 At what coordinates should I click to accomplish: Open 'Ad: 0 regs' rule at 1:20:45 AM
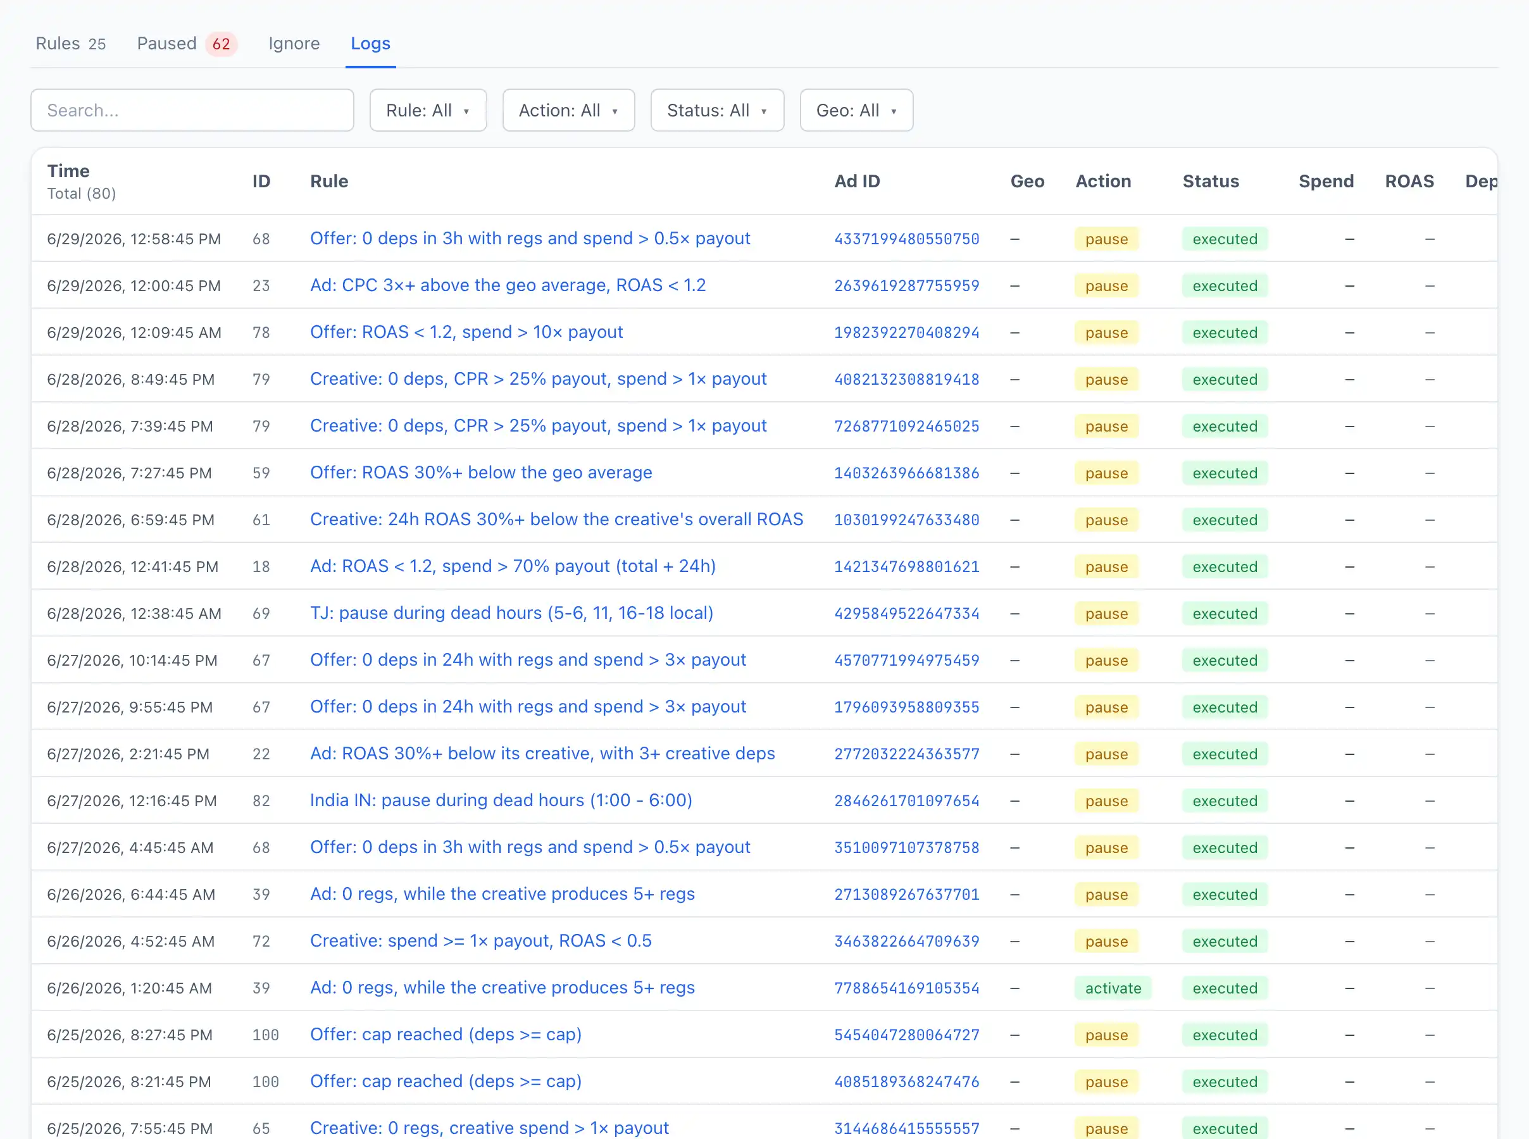tap(502, 988)
